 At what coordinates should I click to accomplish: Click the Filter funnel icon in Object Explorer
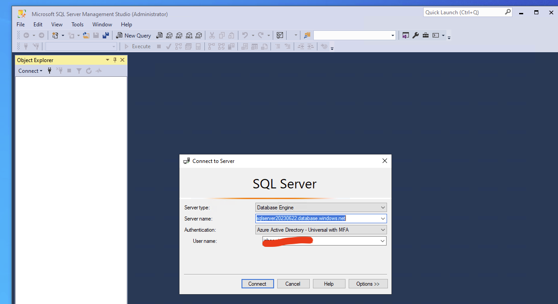point(79,71)
